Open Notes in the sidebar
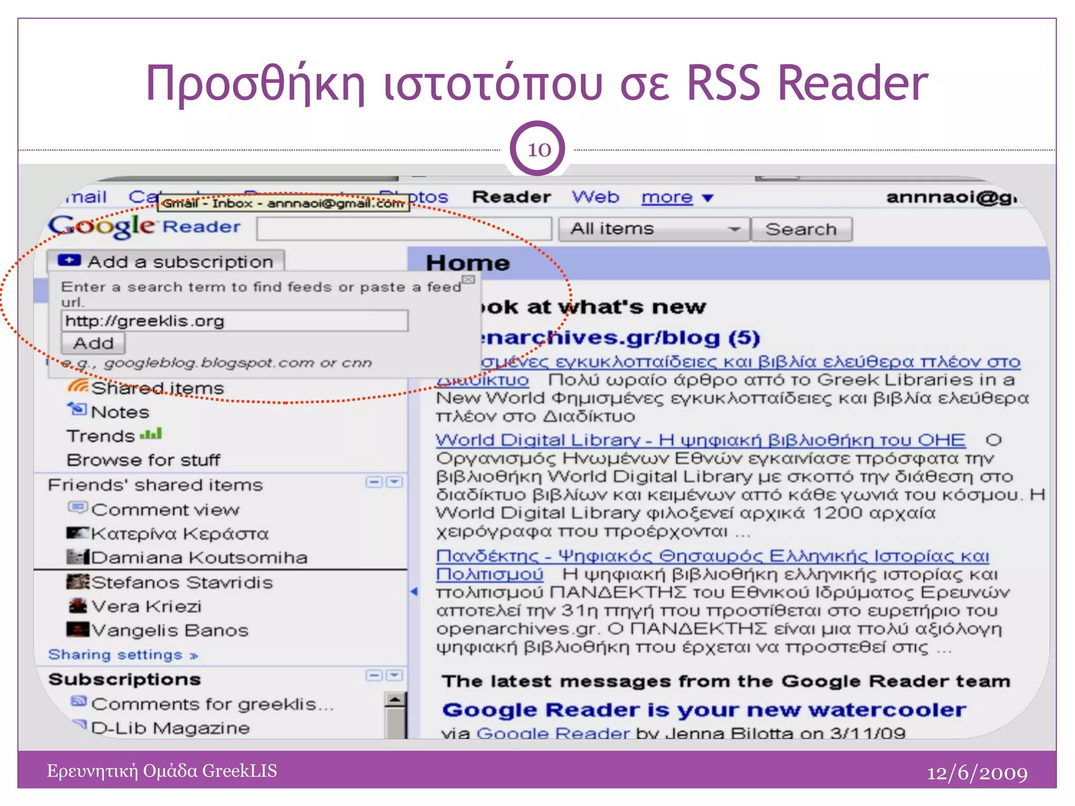The height and width of the screenshot is (806, 1075). point(120,412)
